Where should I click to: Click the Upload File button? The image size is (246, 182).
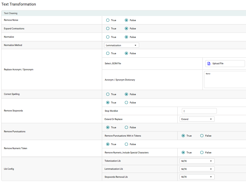tap(225, 64)
